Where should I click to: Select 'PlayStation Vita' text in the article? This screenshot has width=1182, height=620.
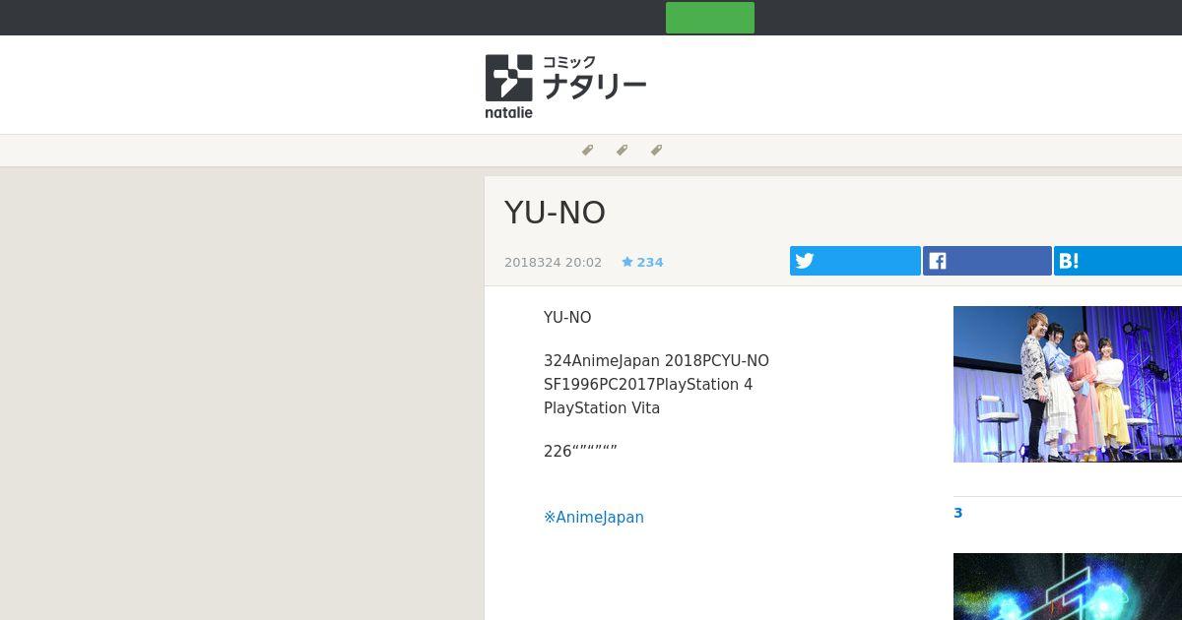pos(602,407)
